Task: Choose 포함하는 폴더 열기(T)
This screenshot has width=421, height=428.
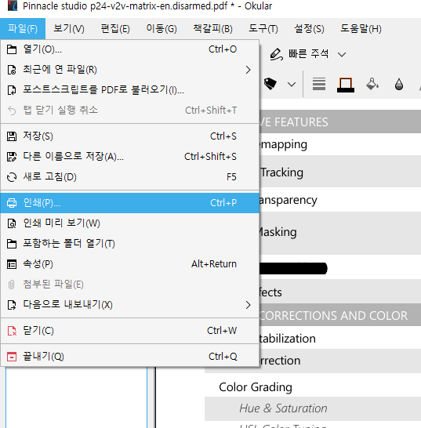Action: tap(129, 244)
